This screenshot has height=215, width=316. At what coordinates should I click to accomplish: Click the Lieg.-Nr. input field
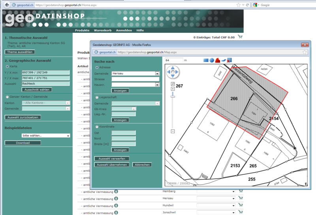[x=124, y=114]
